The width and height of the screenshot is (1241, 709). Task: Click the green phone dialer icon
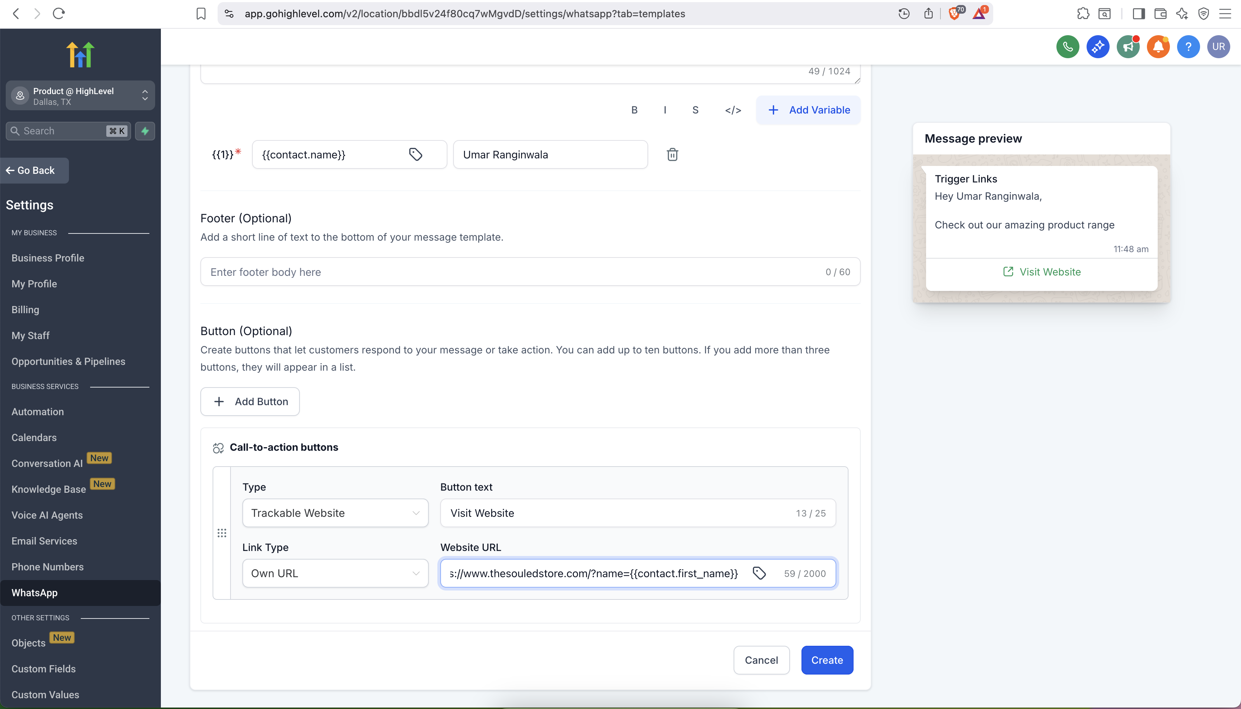point(1067,47)
